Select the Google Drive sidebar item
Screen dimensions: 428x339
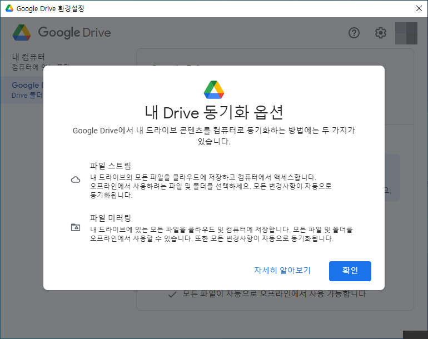22,90
